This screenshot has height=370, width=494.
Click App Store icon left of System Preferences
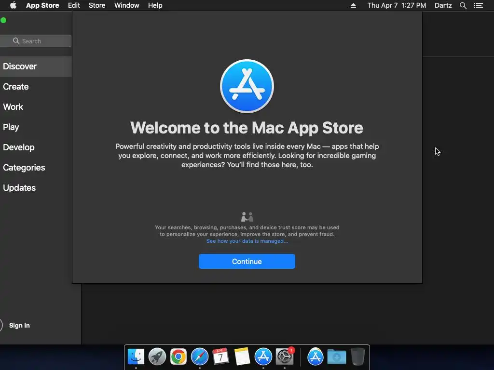click(263, 357)
